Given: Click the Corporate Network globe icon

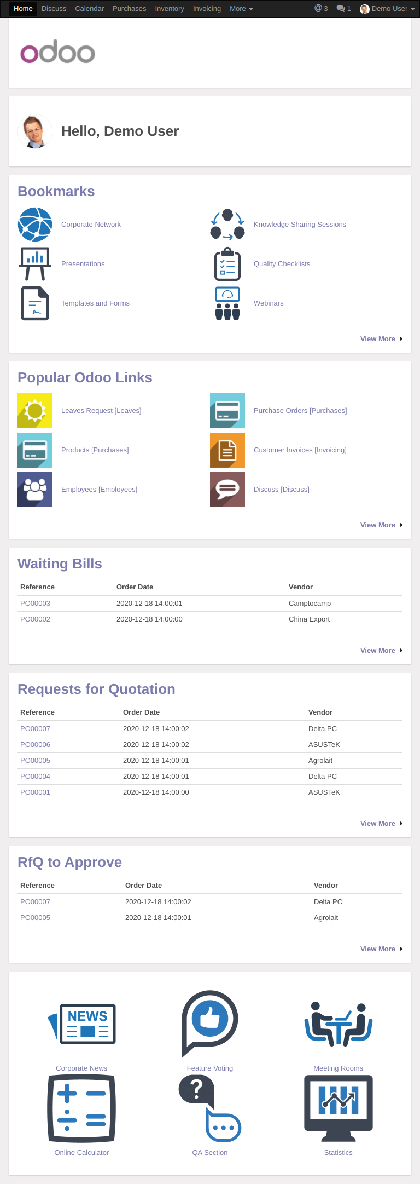Looking at the screenshot, I should (35, 225).
